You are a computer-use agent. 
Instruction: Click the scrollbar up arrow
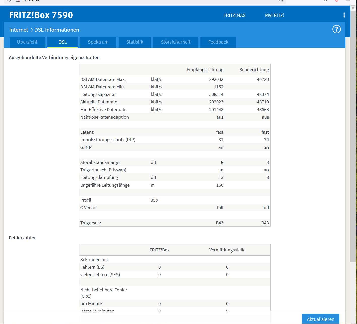353,8
